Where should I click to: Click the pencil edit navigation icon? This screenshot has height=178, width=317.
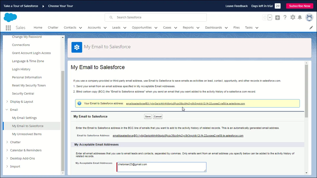311,27
